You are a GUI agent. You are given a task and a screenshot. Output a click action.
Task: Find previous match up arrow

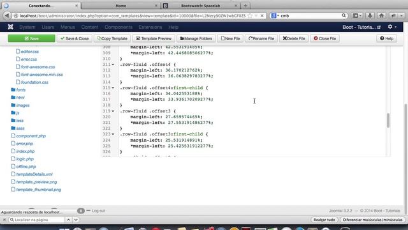click(x=68, y=220)
